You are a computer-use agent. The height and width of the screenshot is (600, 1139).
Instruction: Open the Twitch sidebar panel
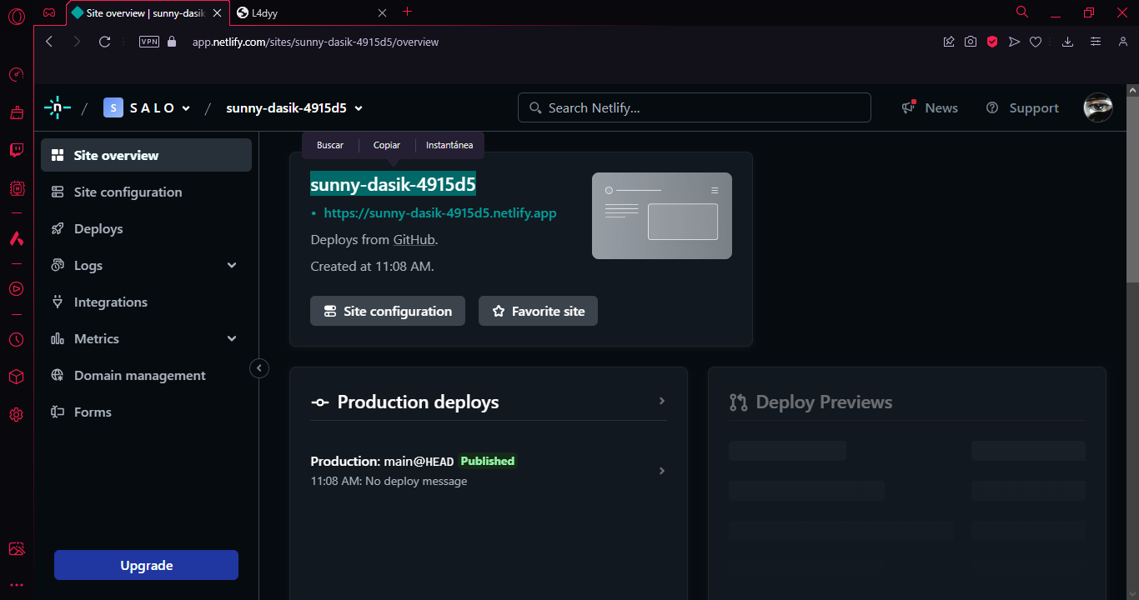(x=16, y=150)
